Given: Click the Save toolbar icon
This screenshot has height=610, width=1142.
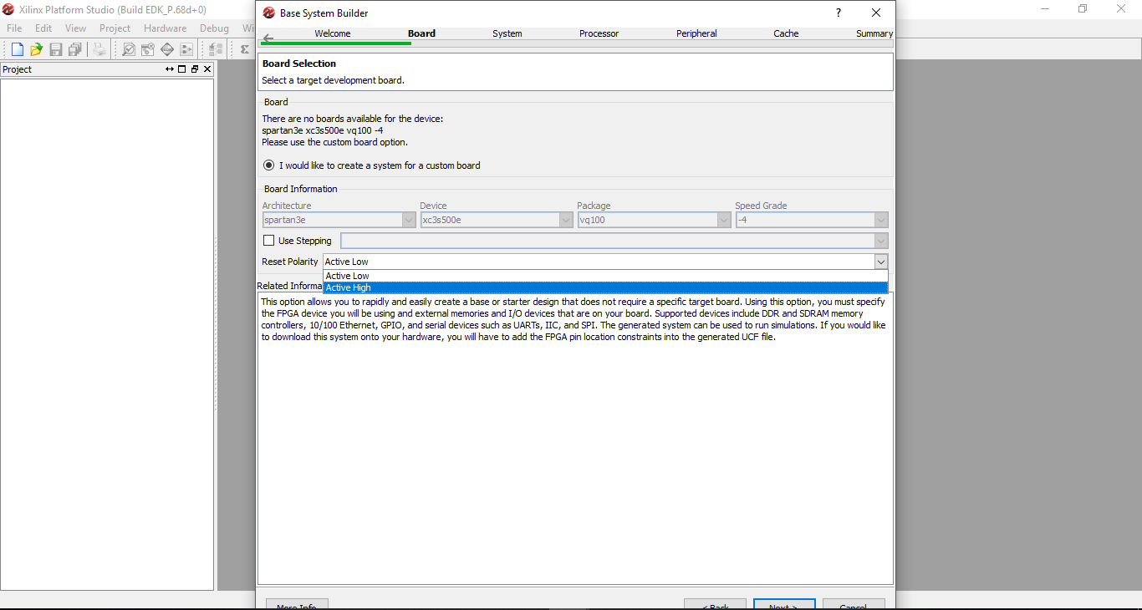Looking at the screenshot, I should 56,49.
